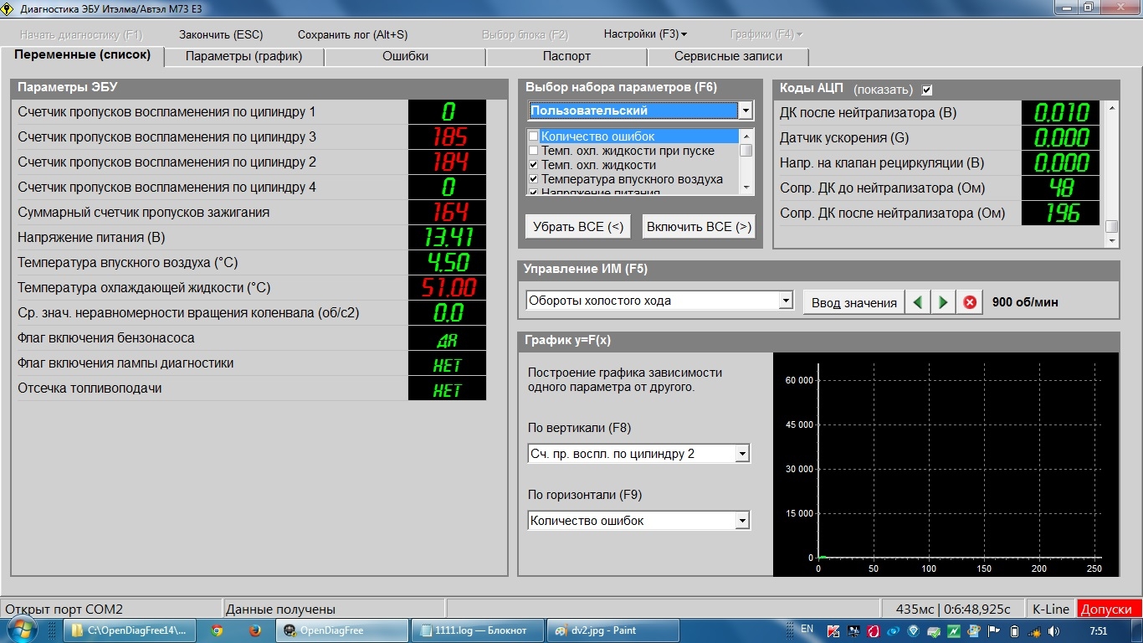Click the green right arrow to increase value
The height and width of the screenshot is (643, 1143).
(x=944, y=302)
